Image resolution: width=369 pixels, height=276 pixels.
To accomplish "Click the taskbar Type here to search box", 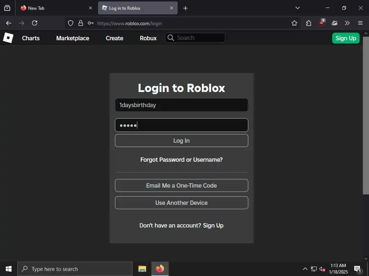I will pos(75,269).
